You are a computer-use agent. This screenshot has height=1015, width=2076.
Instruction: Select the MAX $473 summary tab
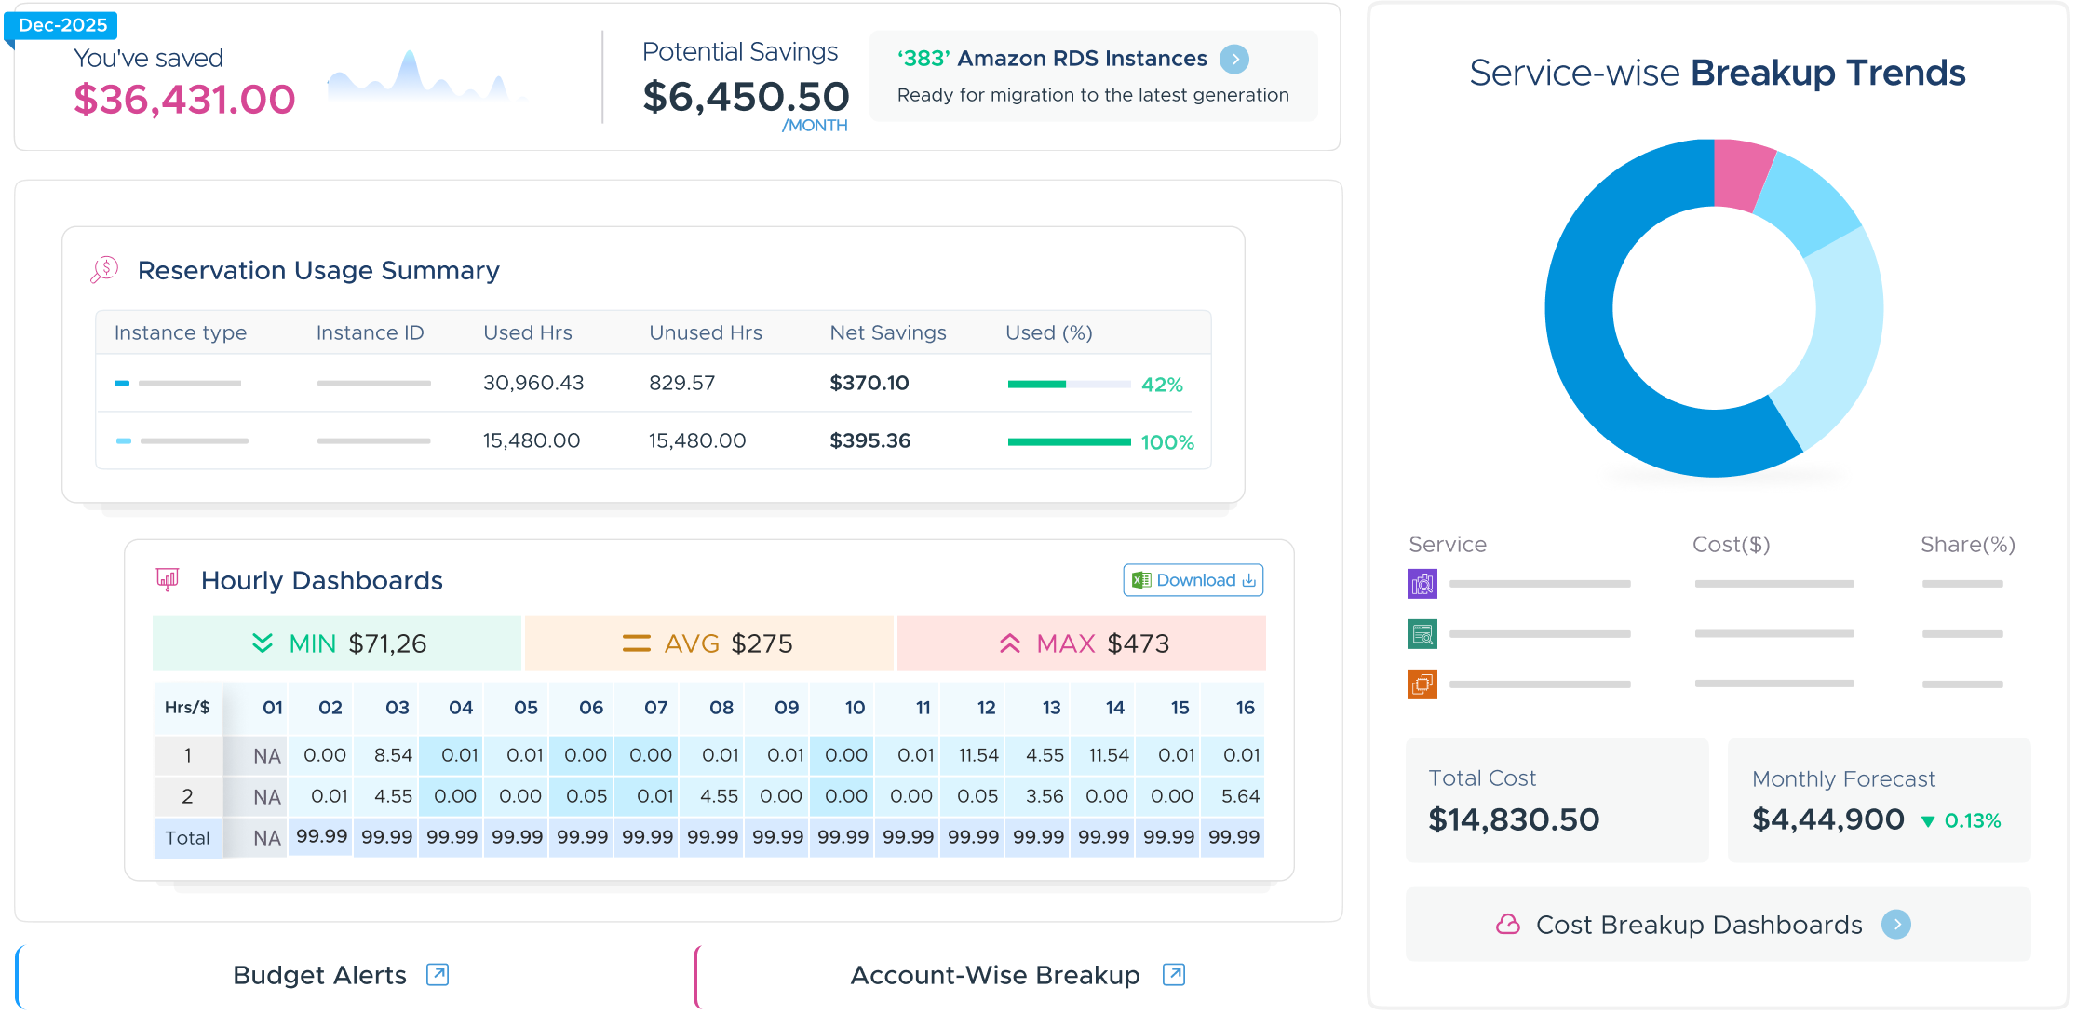(1082, 643)
